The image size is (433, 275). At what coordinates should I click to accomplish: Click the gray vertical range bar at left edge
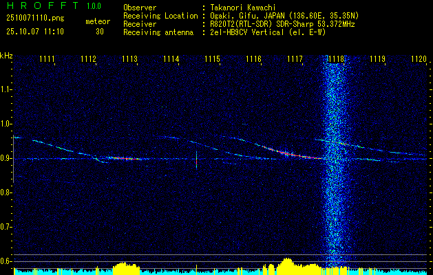[13, 159]
